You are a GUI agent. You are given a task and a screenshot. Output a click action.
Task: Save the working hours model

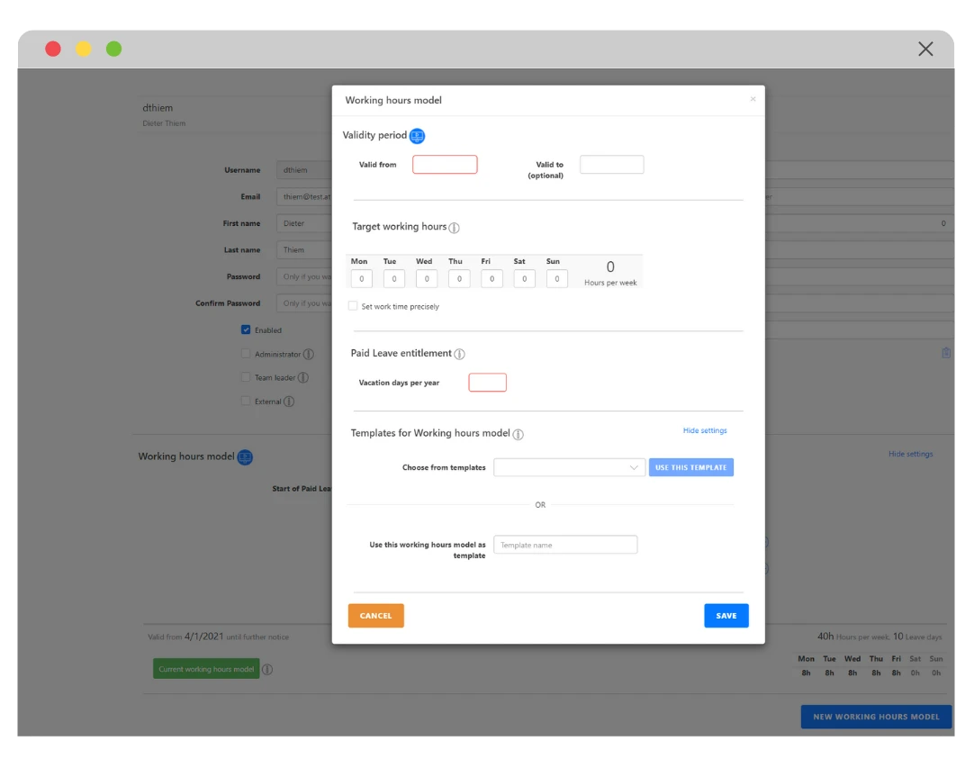(x=726, y=615)
